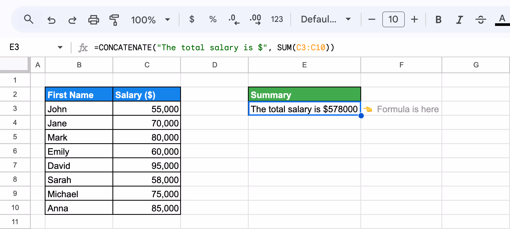Viewport: 510px width, 229px height.
Task: Click cell containing Mark
Action: (79, 137)
